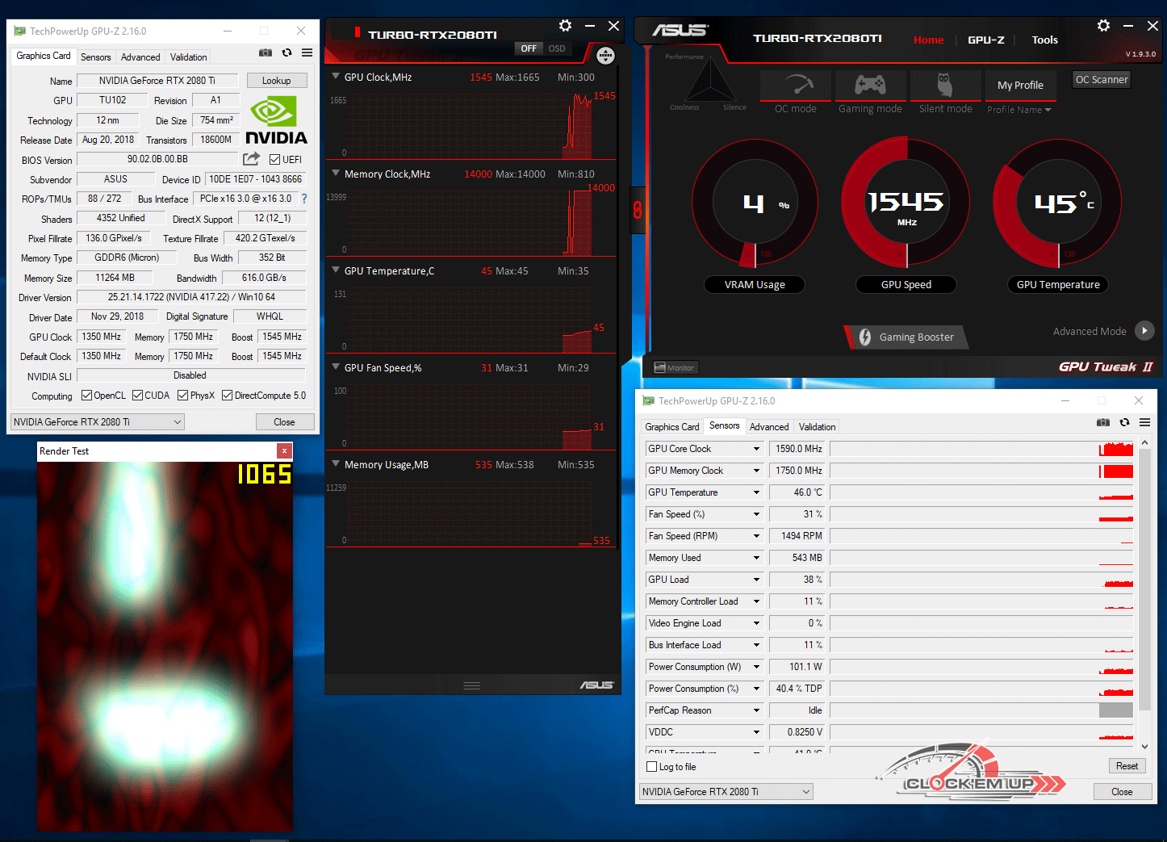The image size is (1167, 842).
Task: Click the Lookup button
Action: point(276,81)
